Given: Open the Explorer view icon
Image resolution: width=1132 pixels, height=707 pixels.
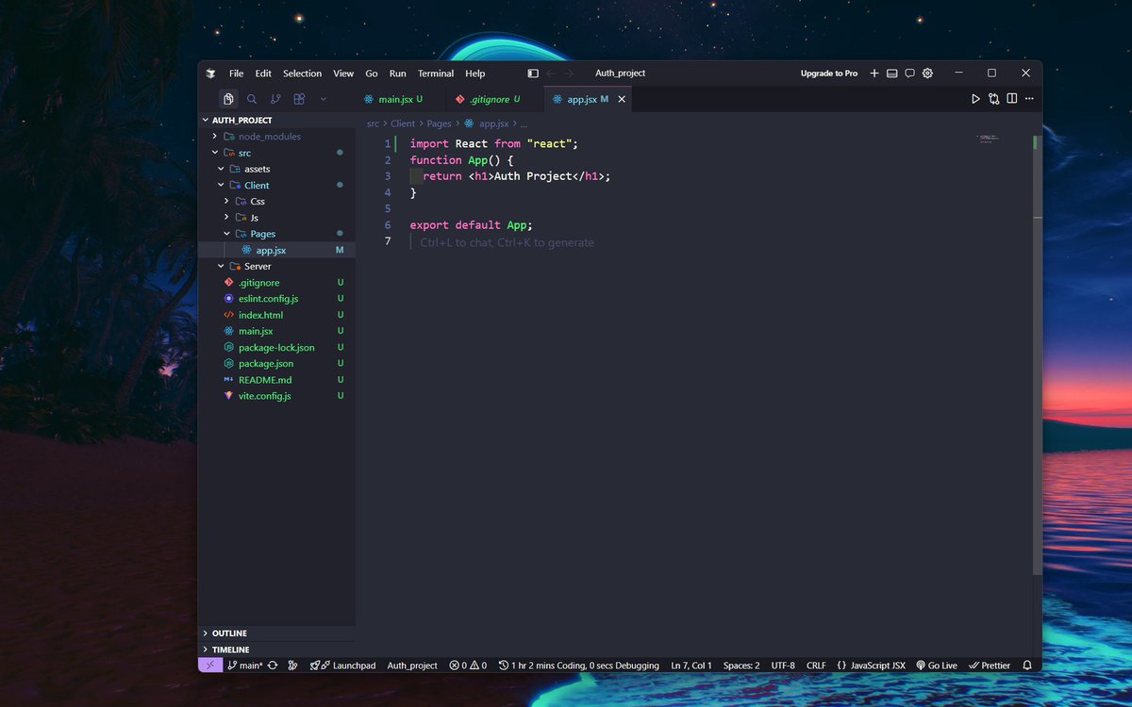Looking at the screenshot, I should pyautogui.click(x=228, y=99).
